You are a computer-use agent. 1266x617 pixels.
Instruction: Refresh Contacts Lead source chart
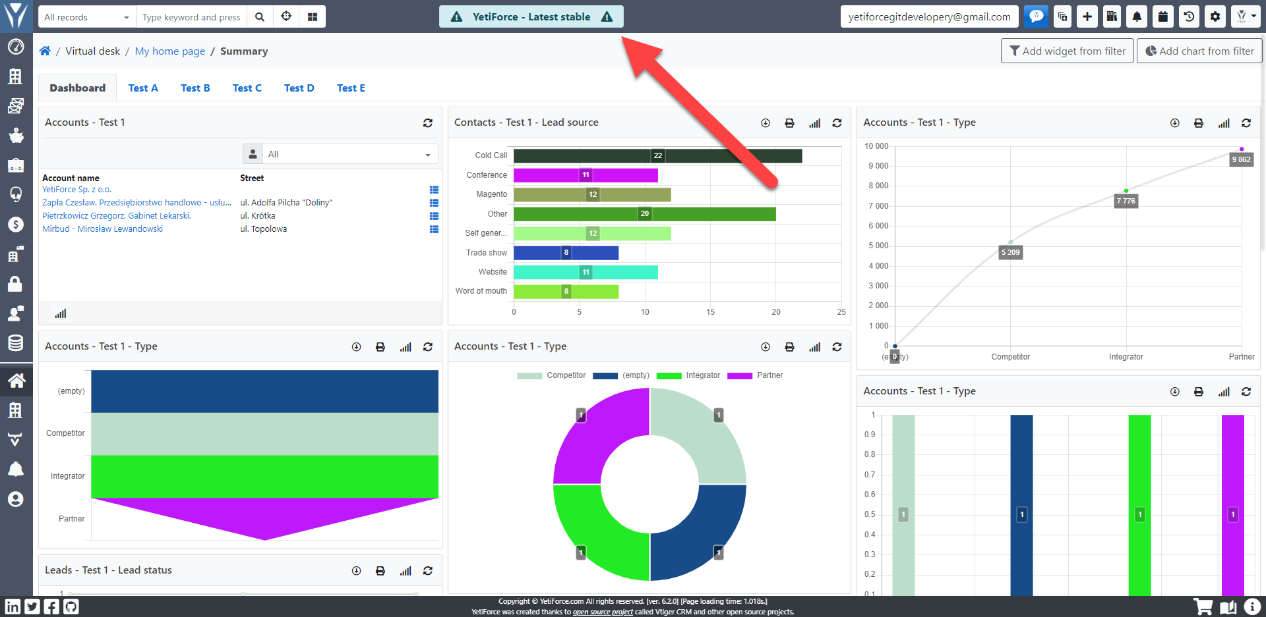pyautogui.click(x=837, y=123)
